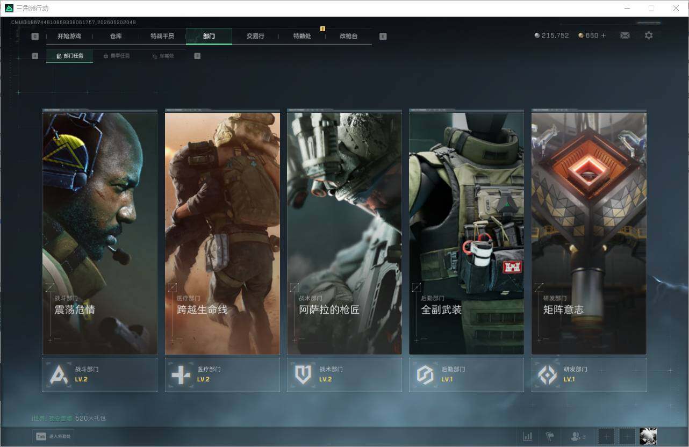Click the 震荡危情 title text
Viewport: 689px width, 447px height.
click(x=75, y=310)
